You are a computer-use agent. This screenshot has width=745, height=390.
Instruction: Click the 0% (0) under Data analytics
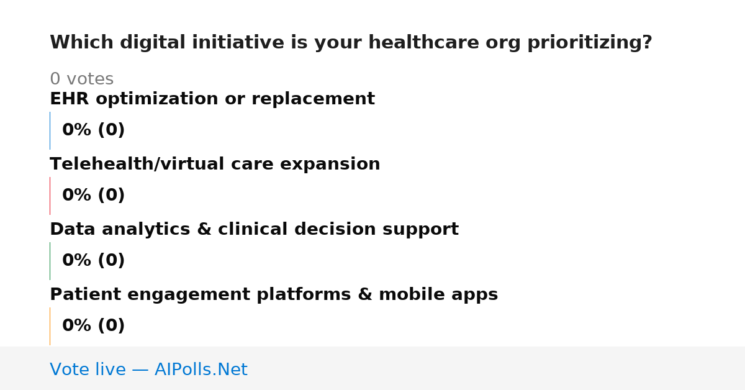point(93,261)
